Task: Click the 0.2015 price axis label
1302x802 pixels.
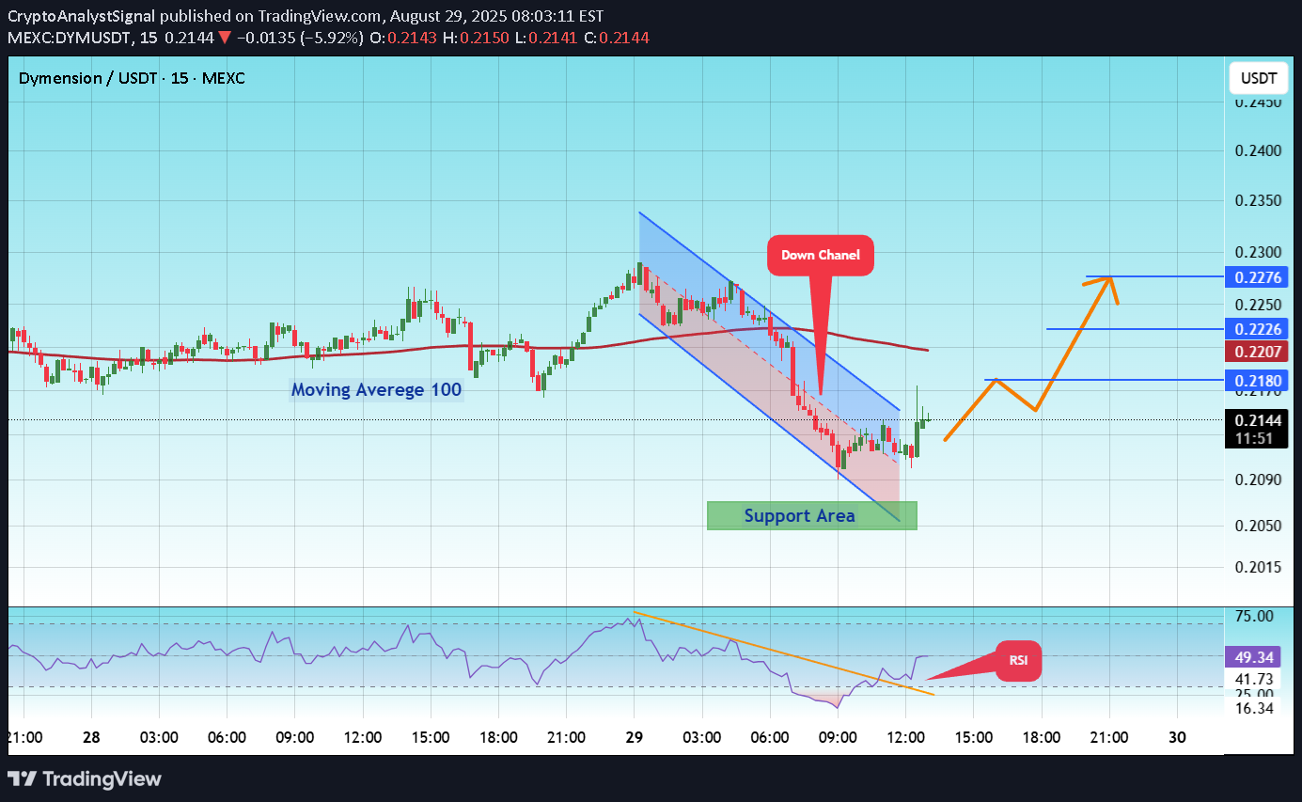Action: (x=1257, y=567)
